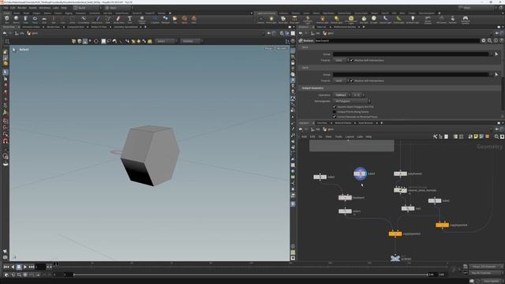Click the boolean1 node in network

345,197
